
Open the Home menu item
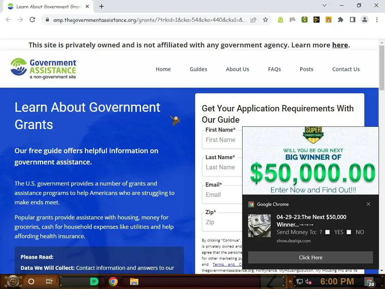[163, 69]
